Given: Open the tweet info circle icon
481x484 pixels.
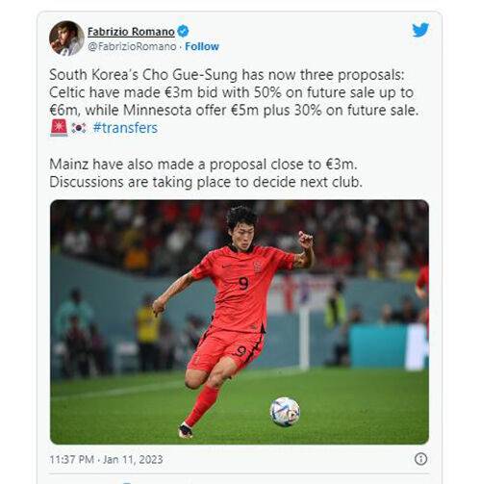Looking at the screenshot, I should (420, 459).
